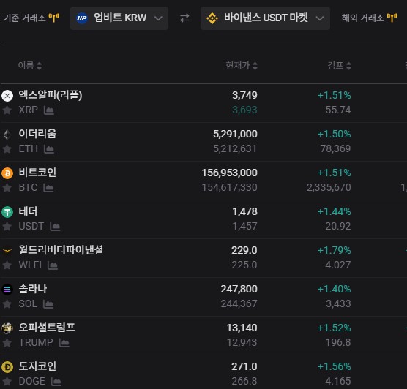Click the XRP coin logo
Screen dimensions: 407x389
click(x=7, y=96)
